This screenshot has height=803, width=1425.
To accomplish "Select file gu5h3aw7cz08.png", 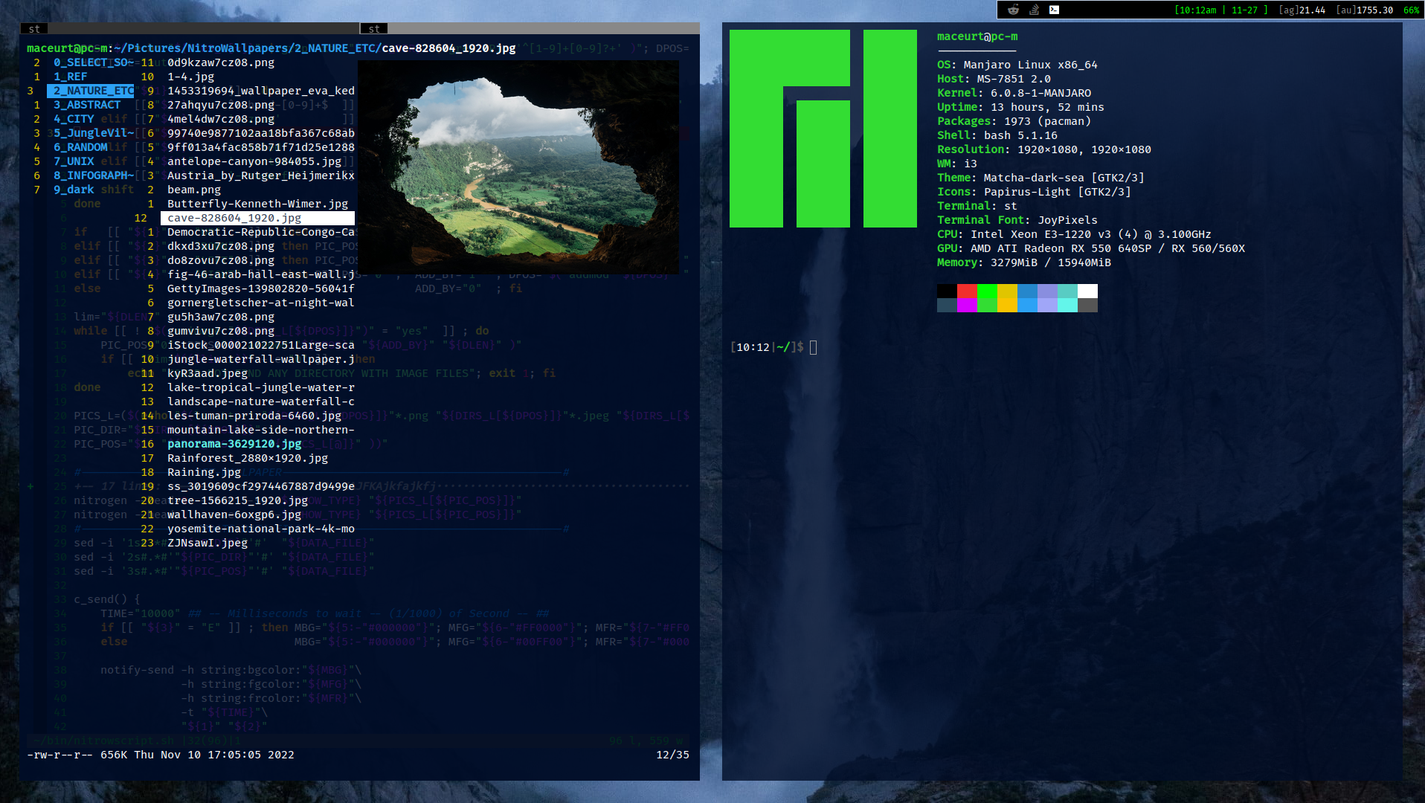I will pyautogui.click(x=221, y=317).
